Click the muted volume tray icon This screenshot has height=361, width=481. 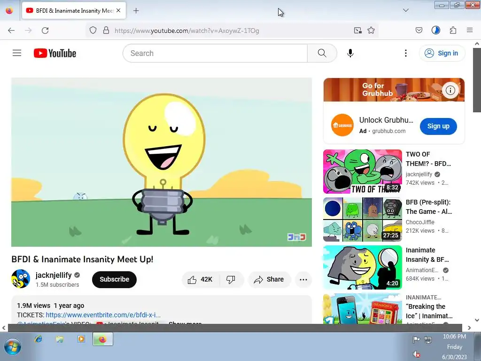tap(416, 354)
